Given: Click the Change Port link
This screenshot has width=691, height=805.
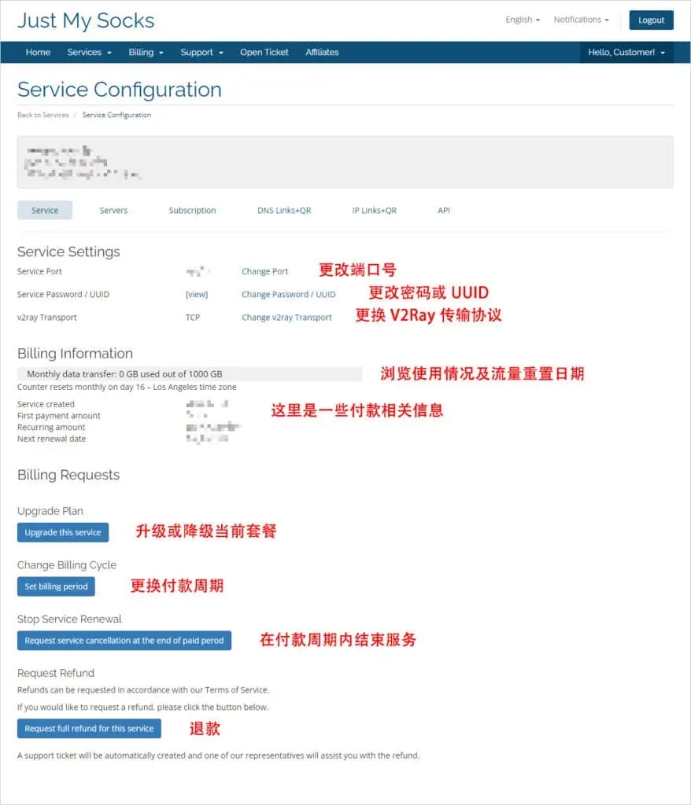Looking at the screenshot, I should 264,271.
